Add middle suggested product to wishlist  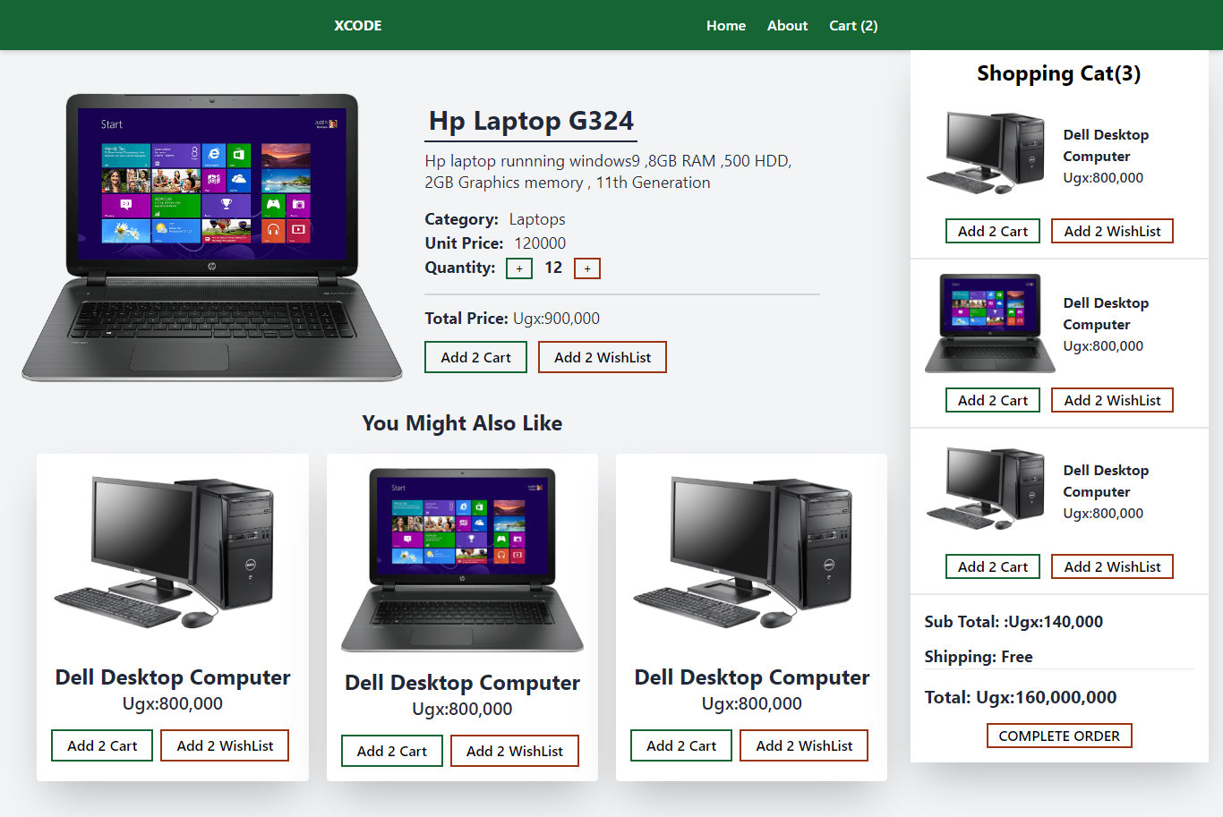click(515, 751)
